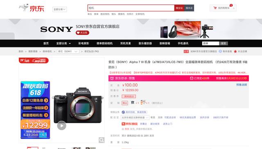
Task: Open the 180天只换不修 link
Action: point(220,118)
